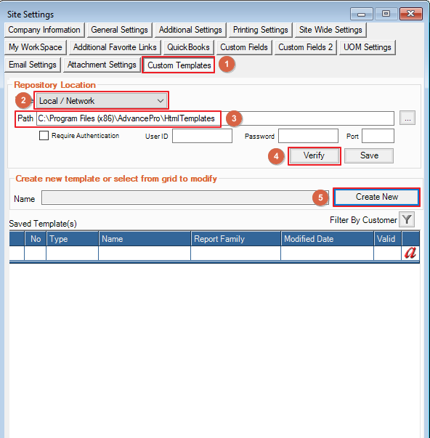Sort grid by Modified Date column header
Screen dimensions: 430x438
click(327, 239)
